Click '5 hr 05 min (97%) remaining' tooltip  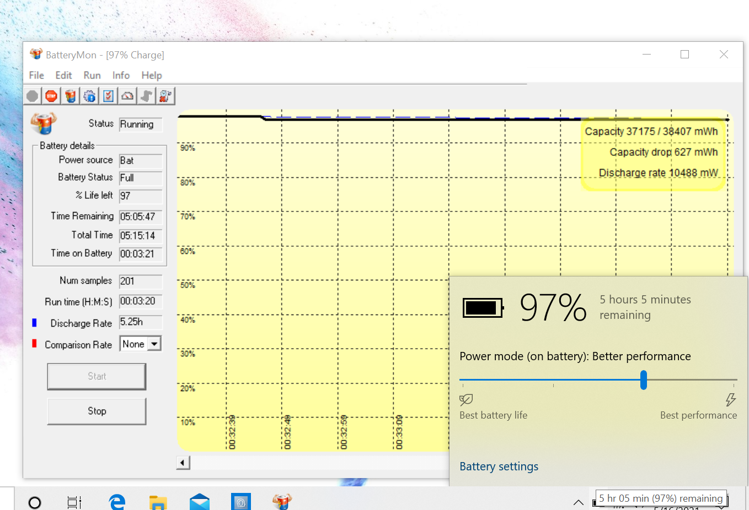coord(661,498)
